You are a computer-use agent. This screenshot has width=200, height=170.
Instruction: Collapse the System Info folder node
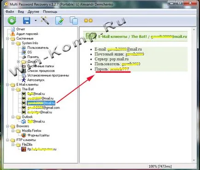(13, 43)
